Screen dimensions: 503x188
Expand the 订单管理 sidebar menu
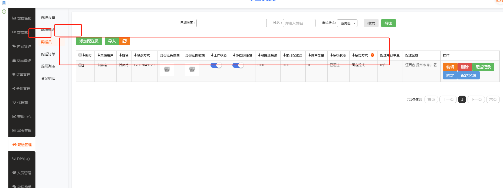point(22,75)
